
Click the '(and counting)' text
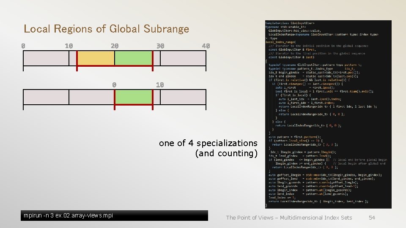pyautogui.click(x=226, y=153)
